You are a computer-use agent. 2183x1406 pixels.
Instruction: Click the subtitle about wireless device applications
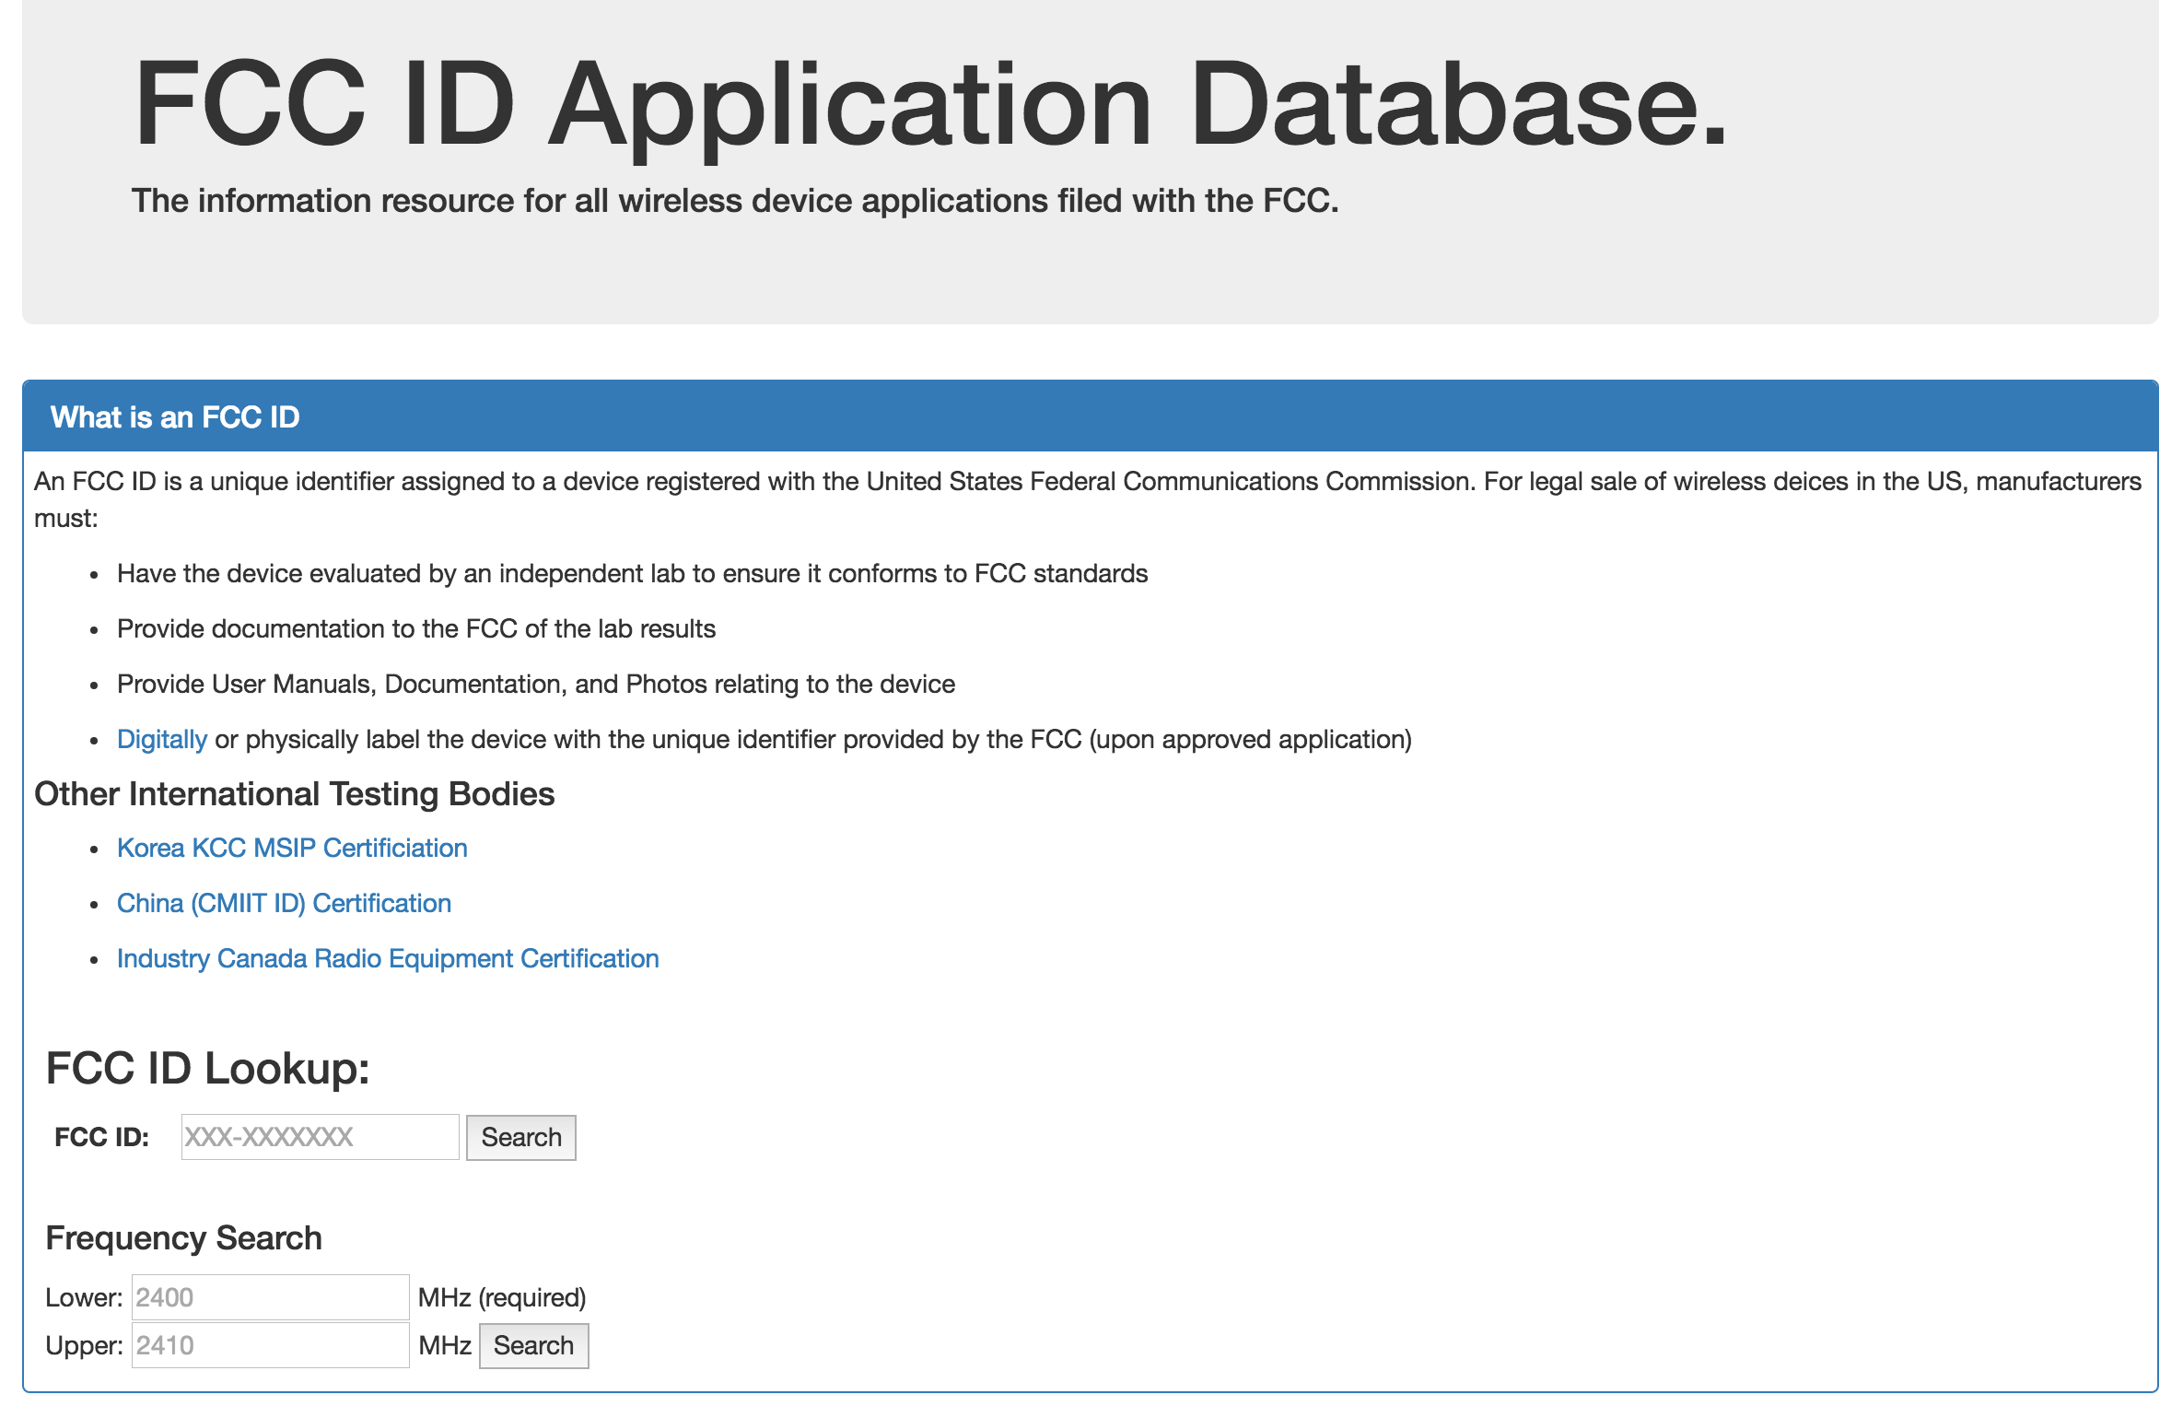point(734,201)
